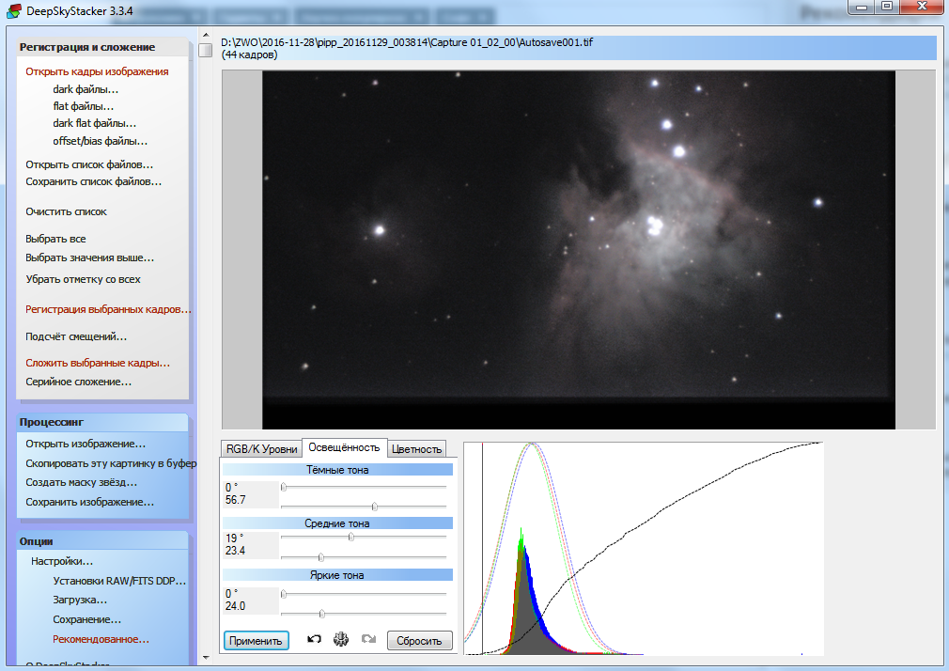Click the nebula preview image
Viewport: 949px width, 671px height.
(578, 250)
